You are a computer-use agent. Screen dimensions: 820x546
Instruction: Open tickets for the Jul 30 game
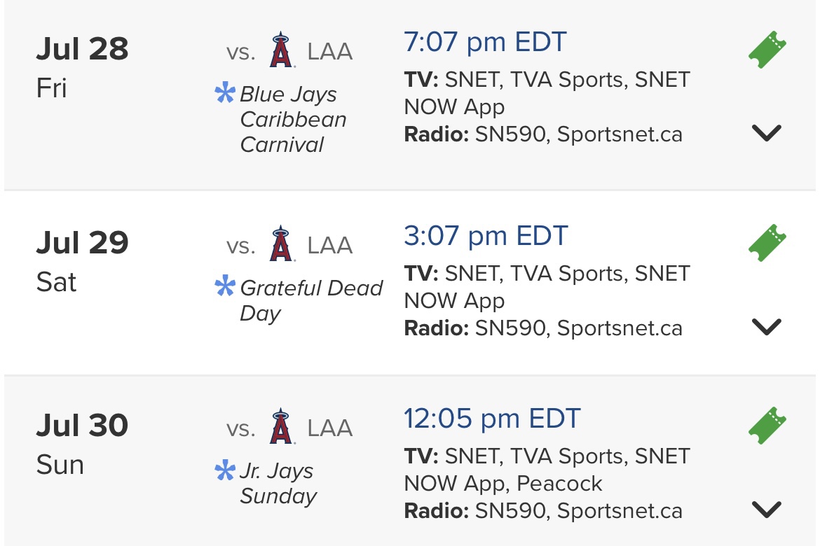(767, 426)
